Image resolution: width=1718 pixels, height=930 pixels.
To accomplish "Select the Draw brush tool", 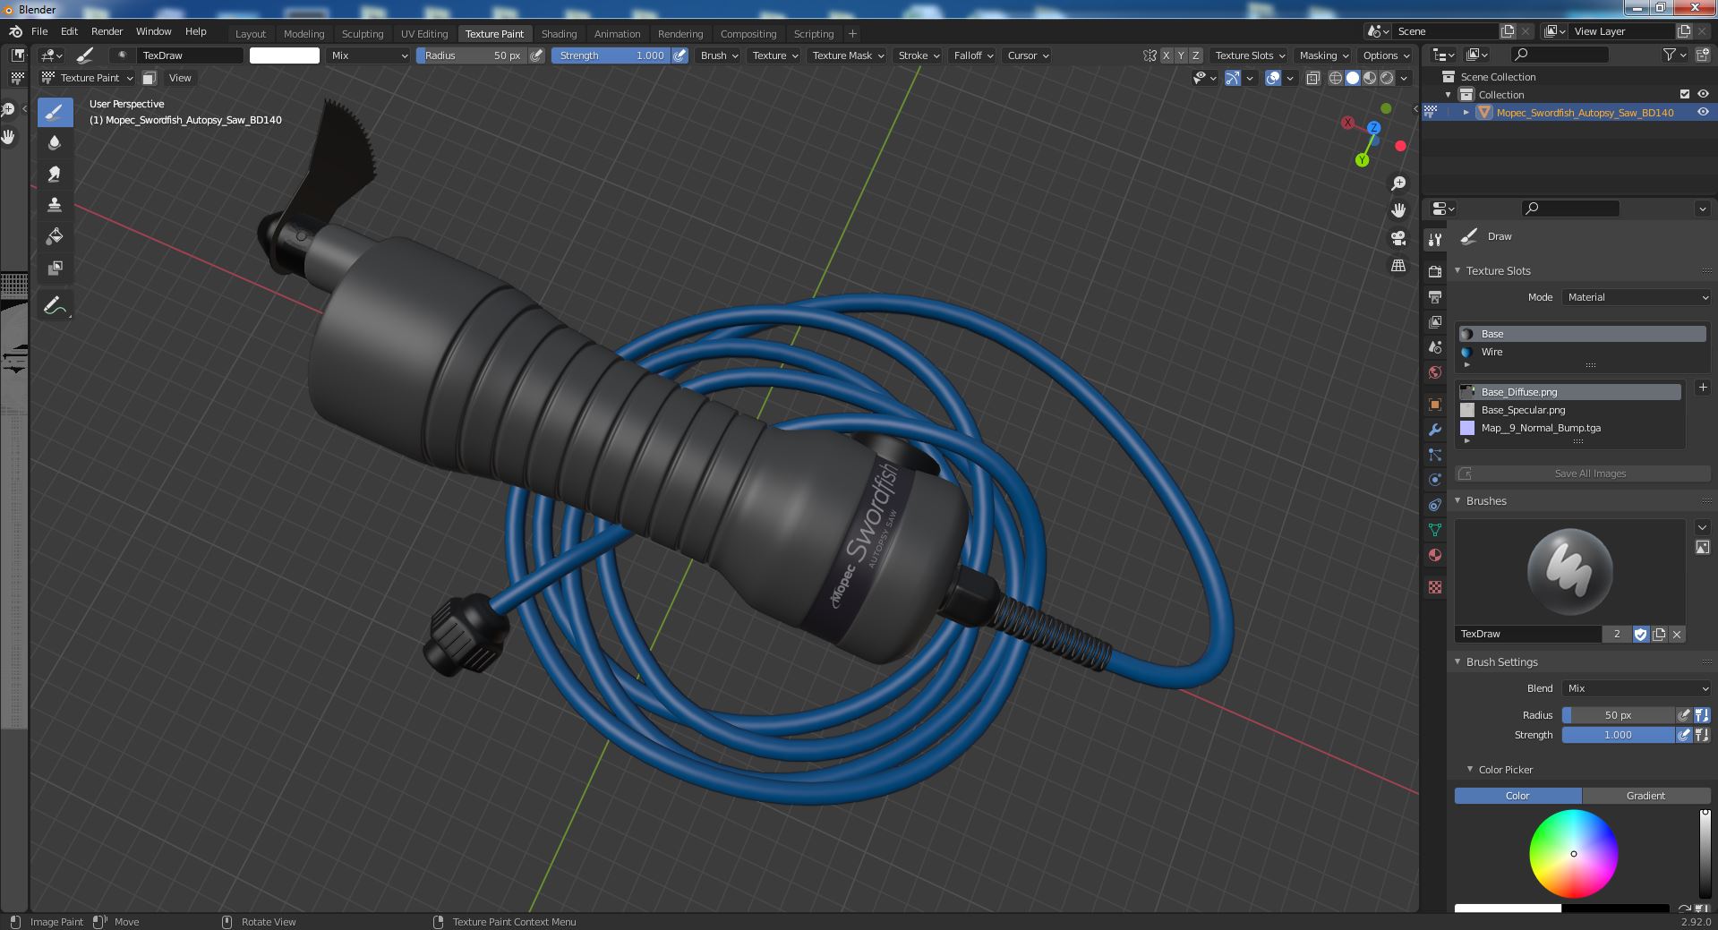I will click(x=55, y=112).
